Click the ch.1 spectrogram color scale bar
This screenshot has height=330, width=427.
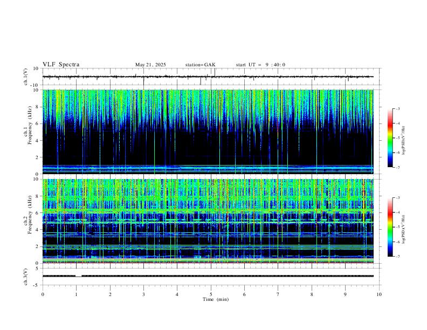(390, 138)
